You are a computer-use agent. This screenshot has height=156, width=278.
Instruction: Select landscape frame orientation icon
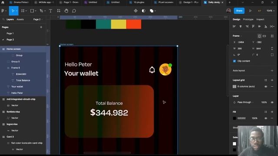(265, 36)
